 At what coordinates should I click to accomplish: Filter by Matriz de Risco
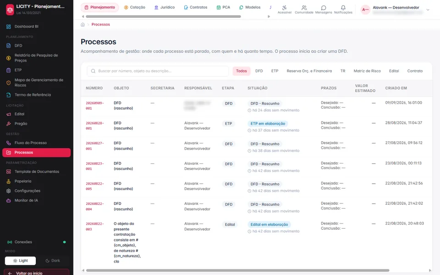tap(367, 71)
